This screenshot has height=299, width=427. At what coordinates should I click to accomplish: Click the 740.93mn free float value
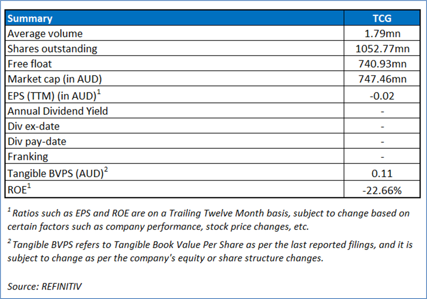[x=382, y=64]
